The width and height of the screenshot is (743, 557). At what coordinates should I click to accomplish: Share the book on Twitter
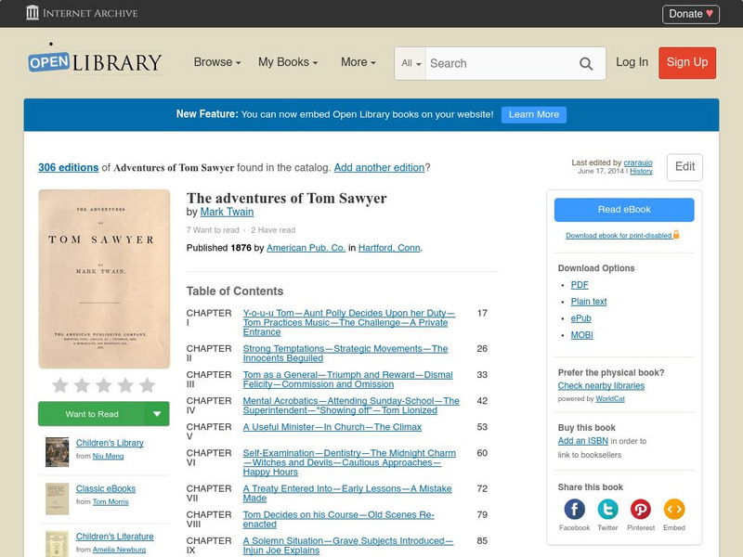coord(607,508)
